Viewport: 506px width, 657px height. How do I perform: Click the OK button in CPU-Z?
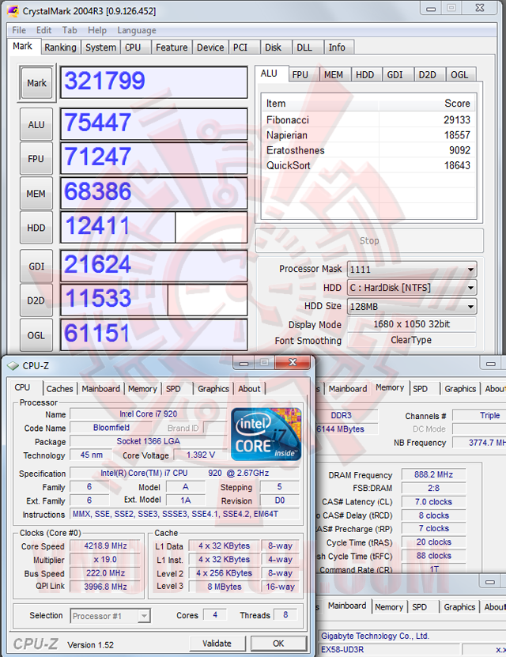pos(278,644)
